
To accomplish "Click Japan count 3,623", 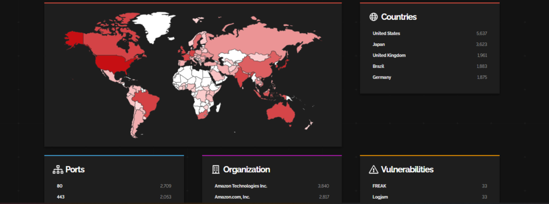I will (x=481, y=44).
